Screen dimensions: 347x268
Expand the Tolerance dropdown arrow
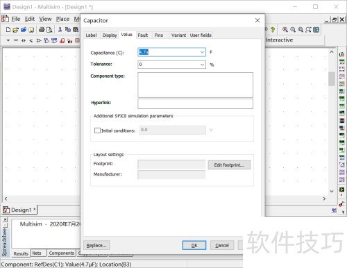click(202, 65)
